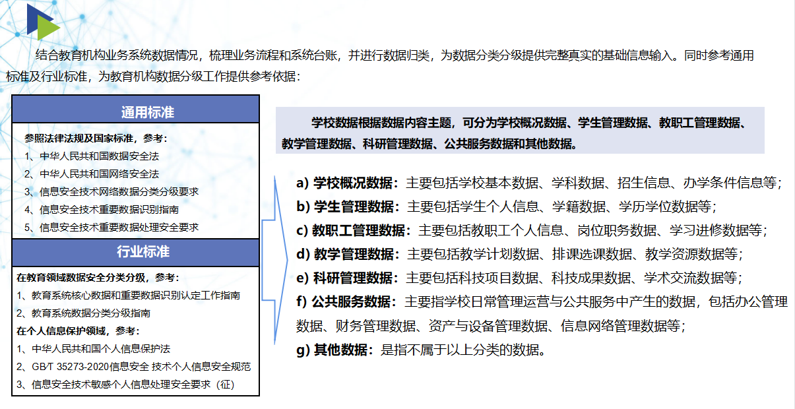Click the d) 教学管理数据 heading
The height and width of the screenshot is (409, 795).
pos(348,254)
